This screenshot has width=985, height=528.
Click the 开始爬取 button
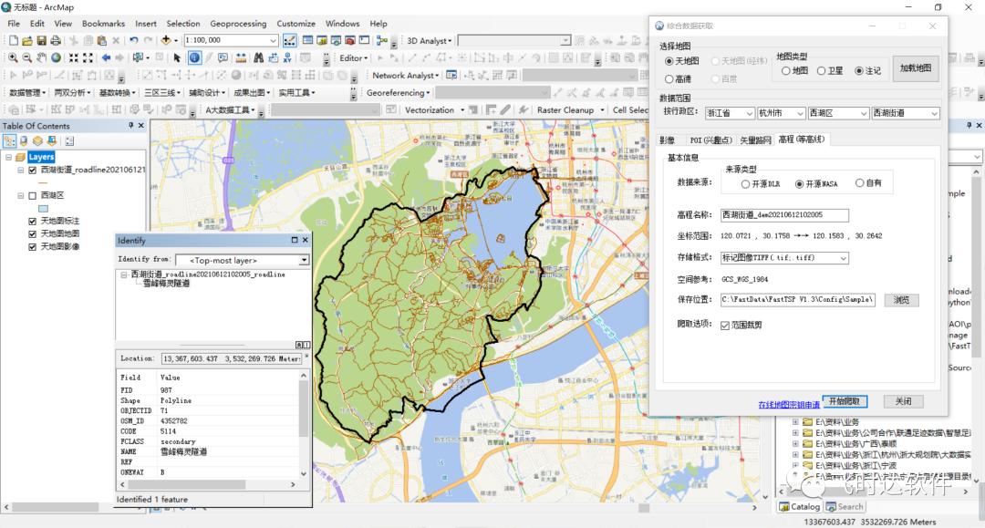[x=845, y=401]
